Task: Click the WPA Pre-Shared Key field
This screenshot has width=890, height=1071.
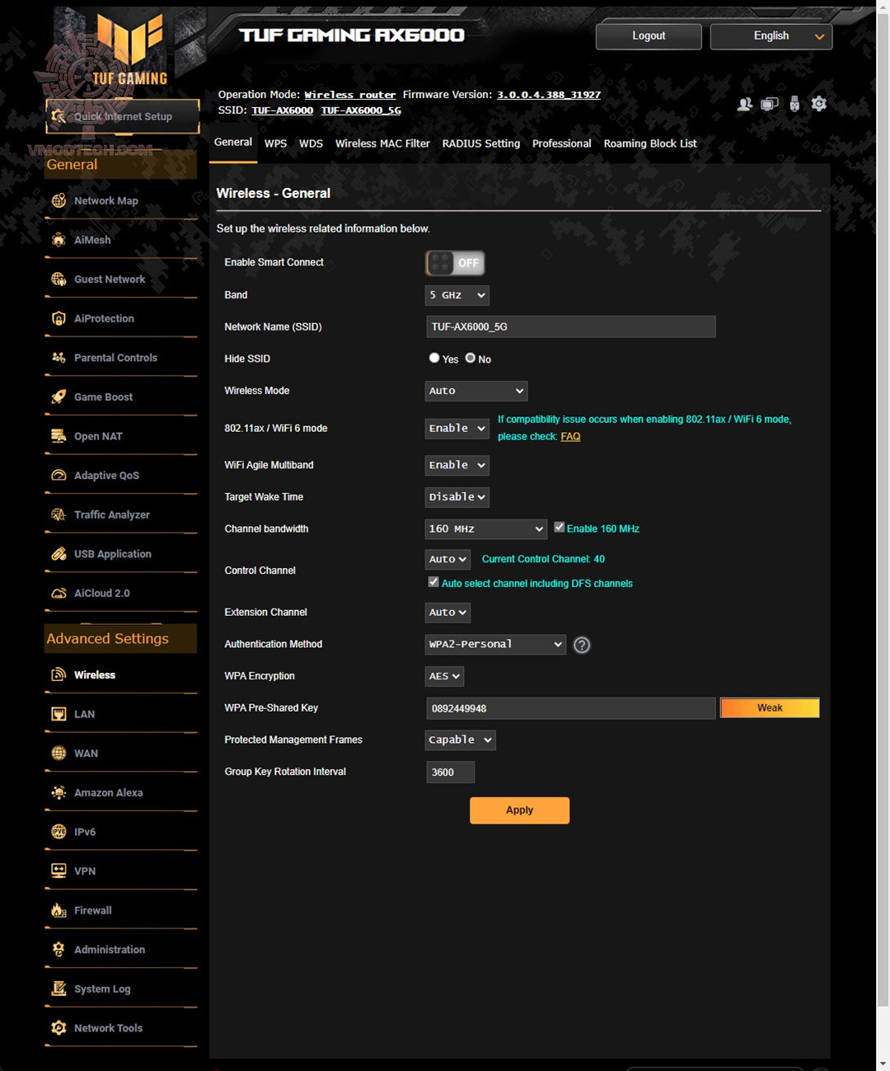Action: tap(571, 708)
